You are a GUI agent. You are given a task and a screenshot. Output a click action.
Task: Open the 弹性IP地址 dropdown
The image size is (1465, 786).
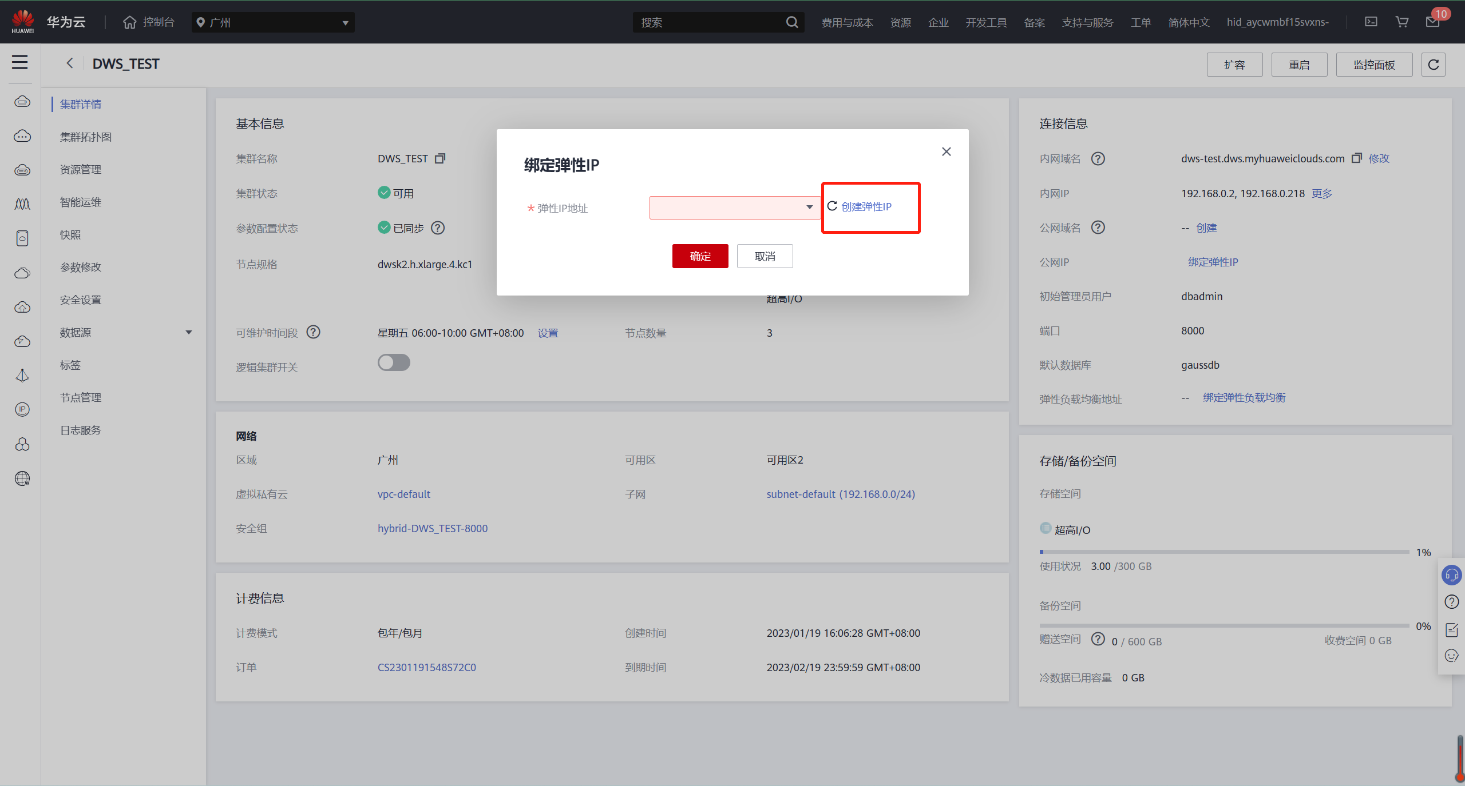tap(735, 208)
